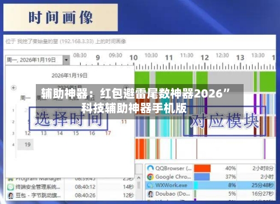This screenshot has width=280, height=204.
Task: Click the 13:30 mark on timeline ruler
Action: (258, 55)
